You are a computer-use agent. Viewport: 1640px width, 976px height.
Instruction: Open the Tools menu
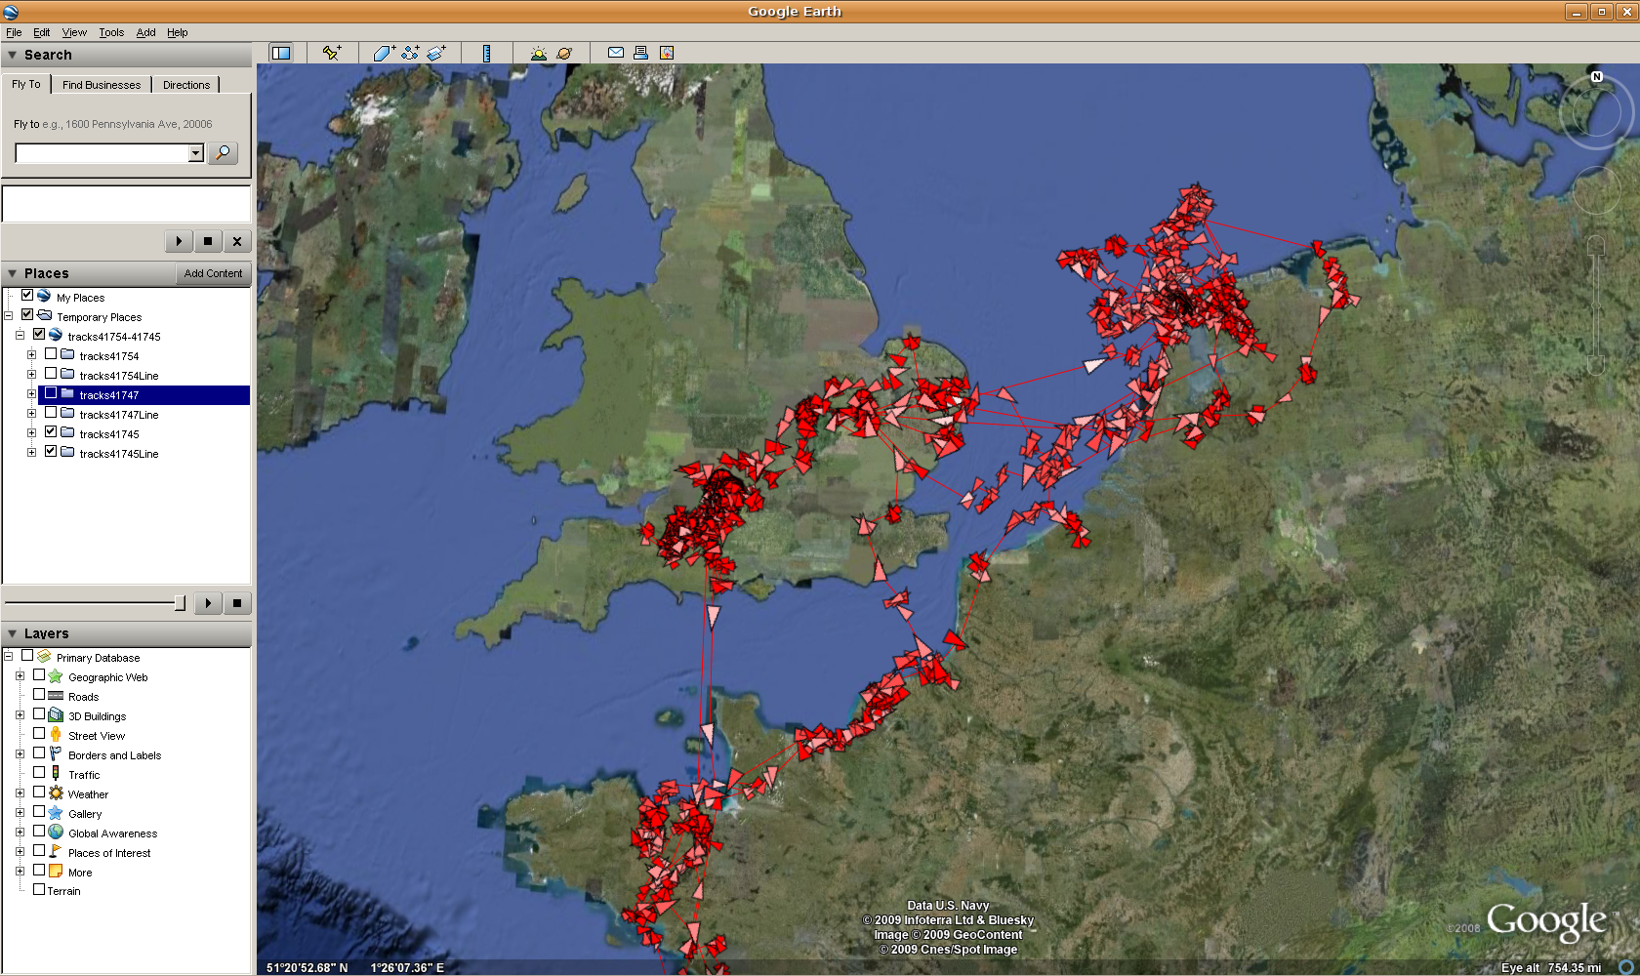pos(111,32)
